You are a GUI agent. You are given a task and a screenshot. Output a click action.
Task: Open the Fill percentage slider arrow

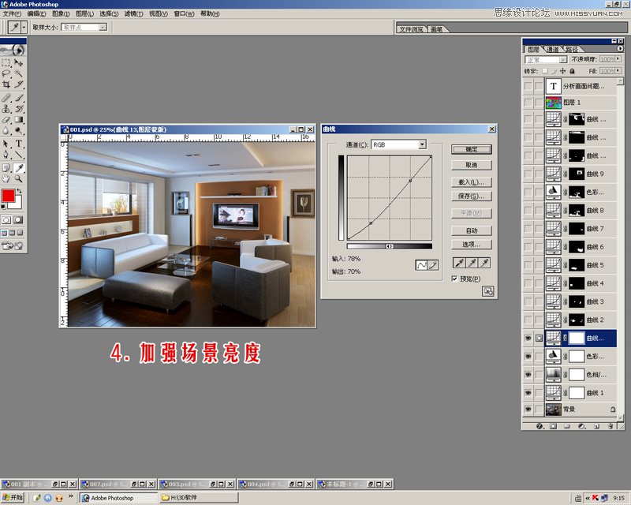[618, 71]
